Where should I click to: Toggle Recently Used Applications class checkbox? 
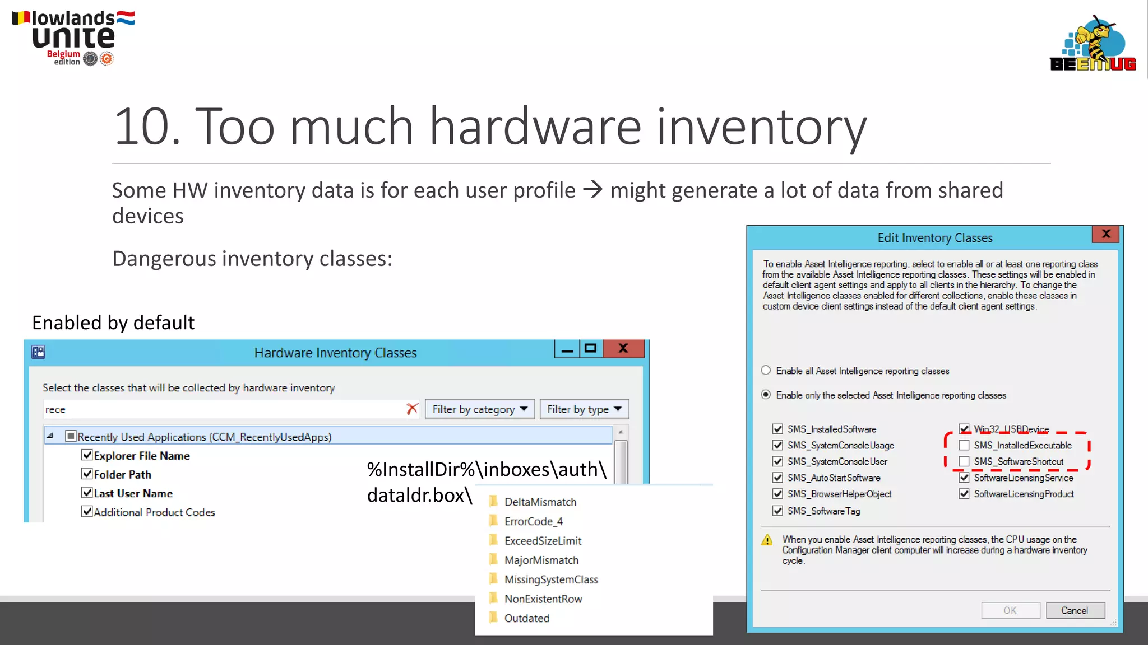[71, 436]
